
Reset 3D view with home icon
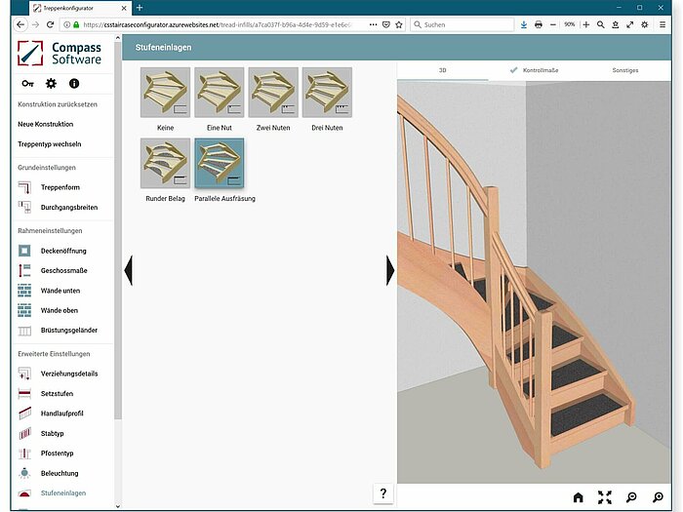(578, 497)
